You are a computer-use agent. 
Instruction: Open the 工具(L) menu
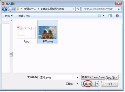click(x=72, y=84)
